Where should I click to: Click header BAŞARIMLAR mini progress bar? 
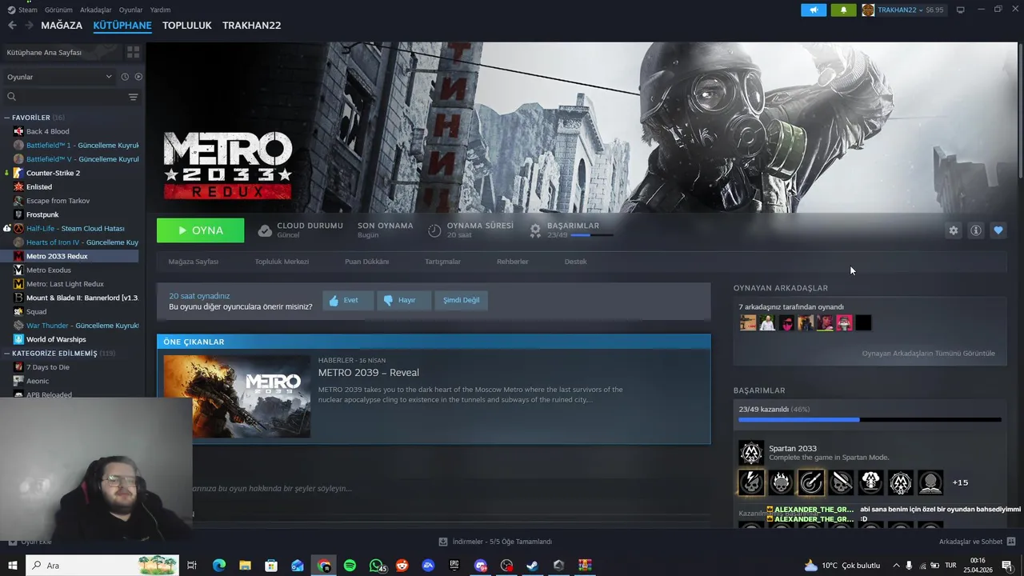pos(592,235)
